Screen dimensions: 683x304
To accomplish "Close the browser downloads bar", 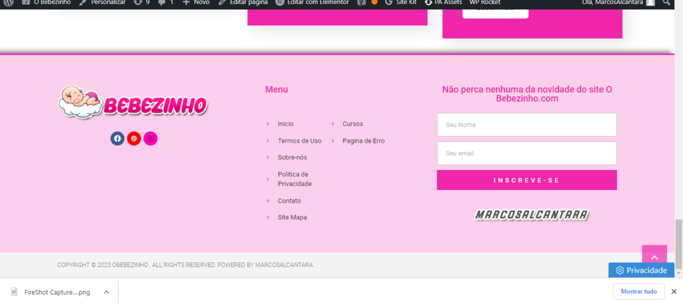I will pos(673,291).
